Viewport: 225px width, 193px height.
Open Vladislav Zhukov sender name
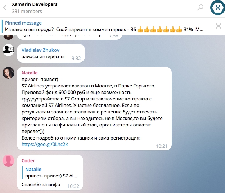click(40, 50)
